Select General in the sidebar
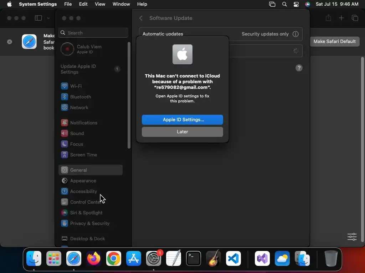The height and width of the screenshot is (273, 365). point(91,170)
